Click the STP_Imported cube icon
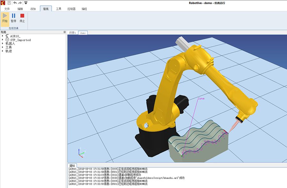287x188 pixels. (x=7, y=40)
